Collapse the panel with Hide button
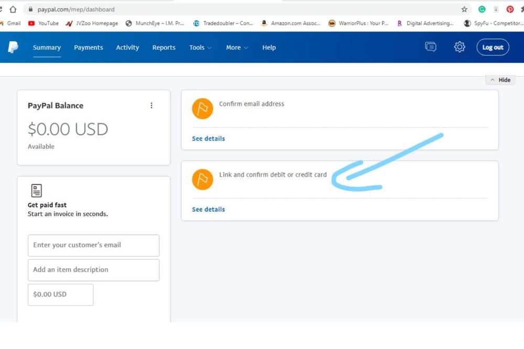This screenshot has height=349, width=524. tap(500, 80)
